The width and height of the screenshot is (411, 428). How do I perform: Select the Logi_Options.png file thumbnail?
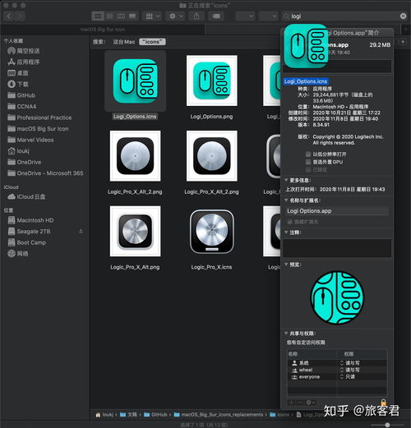point(212,81)
